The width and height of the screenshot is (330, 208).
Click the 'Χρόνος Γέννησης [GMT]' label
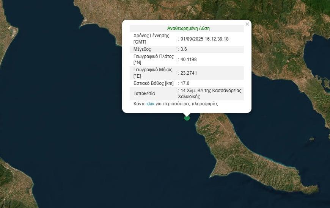click(x=151, y=39)
